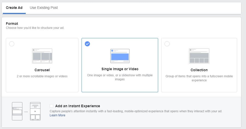Click the Collection format illustration icon

(199, 56)
